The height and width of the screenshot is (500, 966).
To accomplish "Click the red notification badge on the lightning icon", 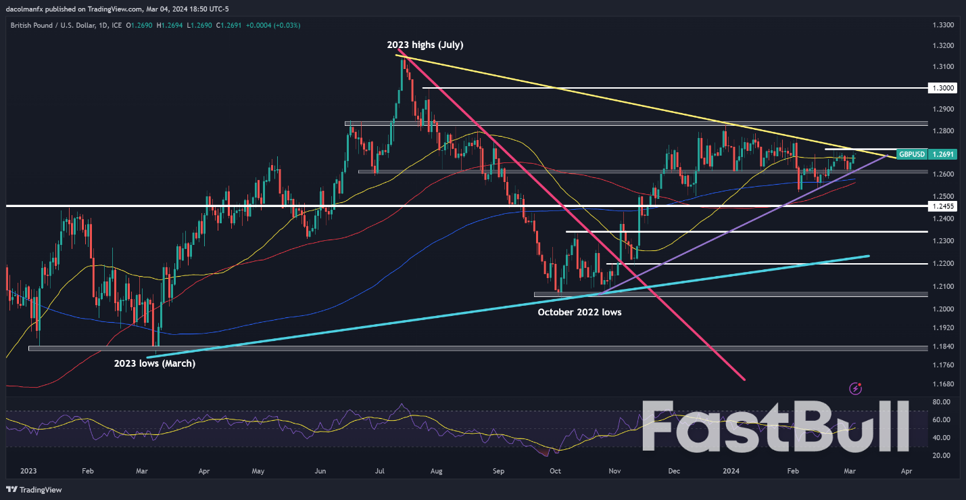I will click(860, 384).
